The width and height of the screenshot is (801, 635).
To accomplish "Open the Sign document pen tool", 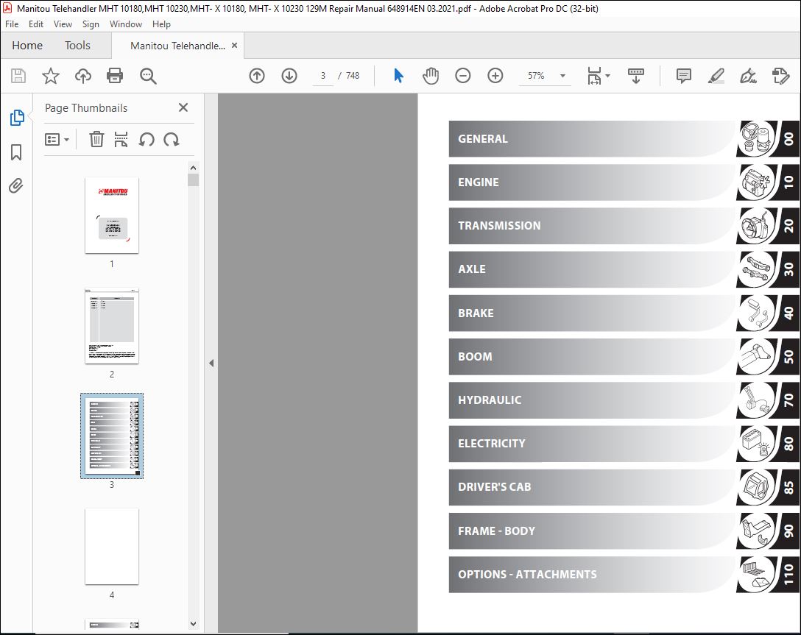I will point(748,76).
